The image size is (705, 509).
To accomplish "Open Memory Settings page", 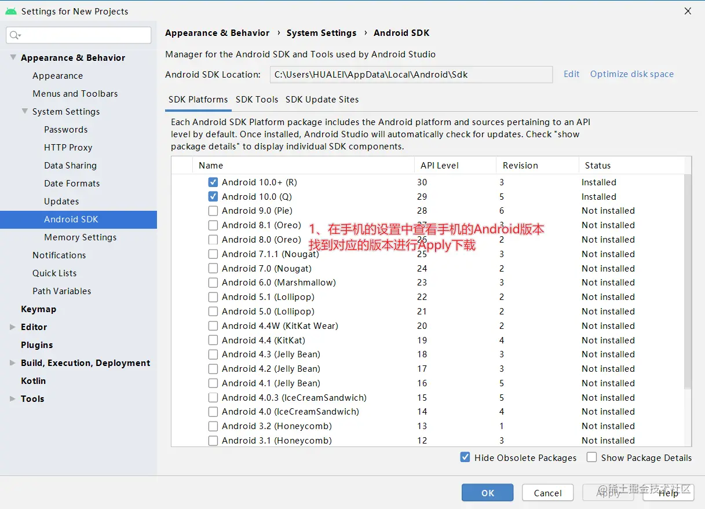I will coord(80,237).
